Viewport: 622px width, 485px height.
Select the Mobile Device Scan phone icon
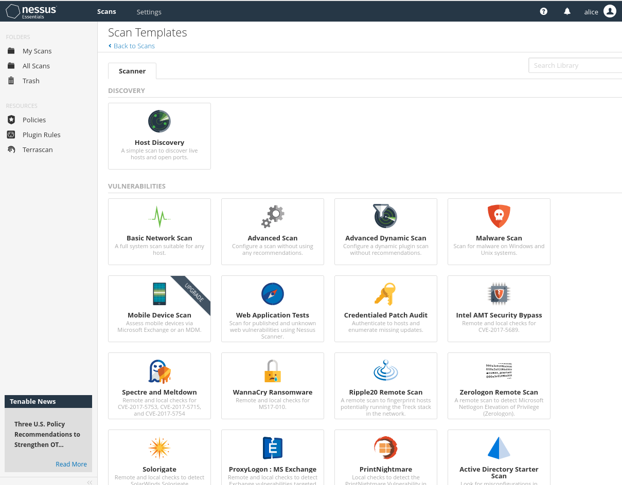[x=159, y=294]
